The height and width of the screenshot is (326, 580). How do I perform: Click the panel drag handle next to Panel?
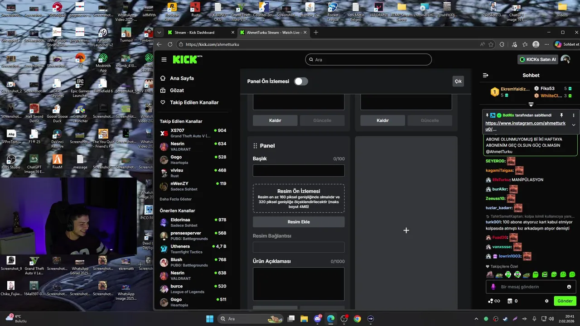click(255, 146)
